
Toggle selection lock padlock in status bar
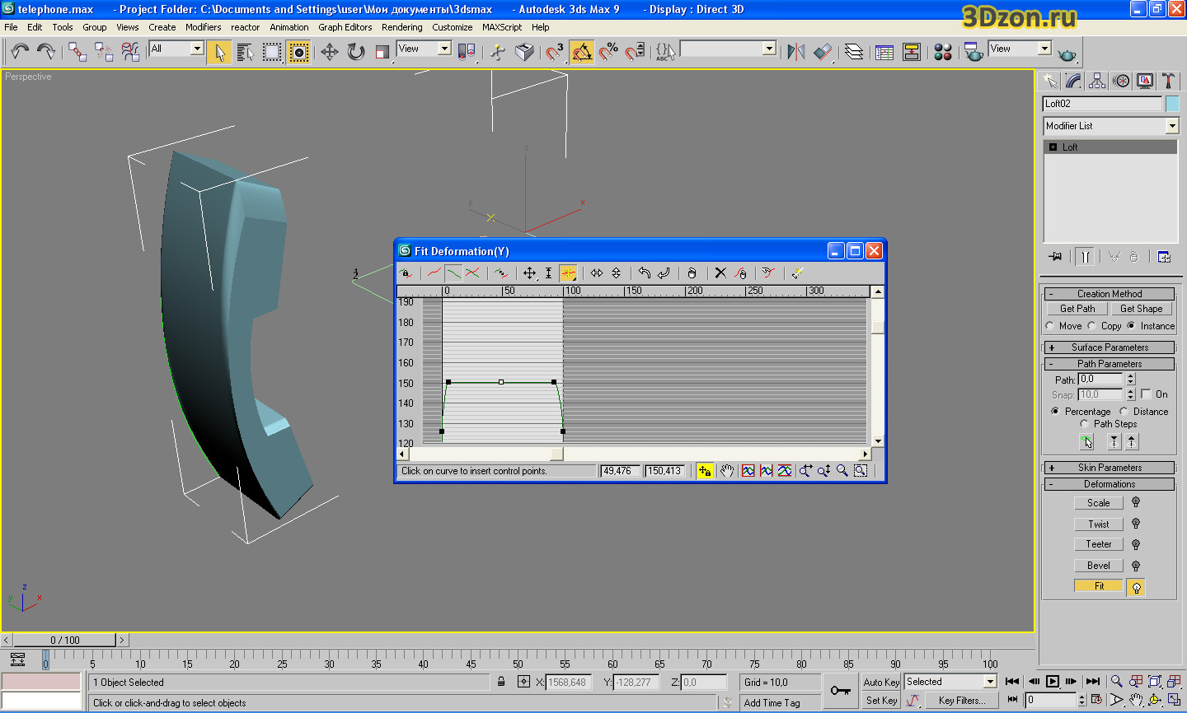[501, 682]
